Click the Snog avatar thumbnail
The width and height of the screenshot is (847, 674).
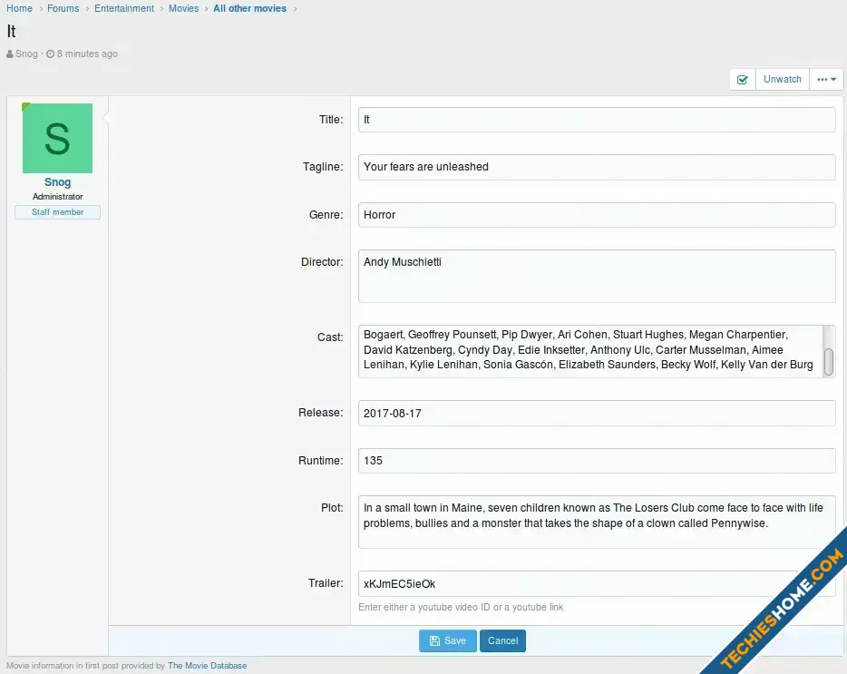(57, 139)
